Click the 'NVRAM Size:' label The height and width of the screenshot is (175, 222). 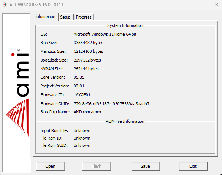click(x=52, y=69)
